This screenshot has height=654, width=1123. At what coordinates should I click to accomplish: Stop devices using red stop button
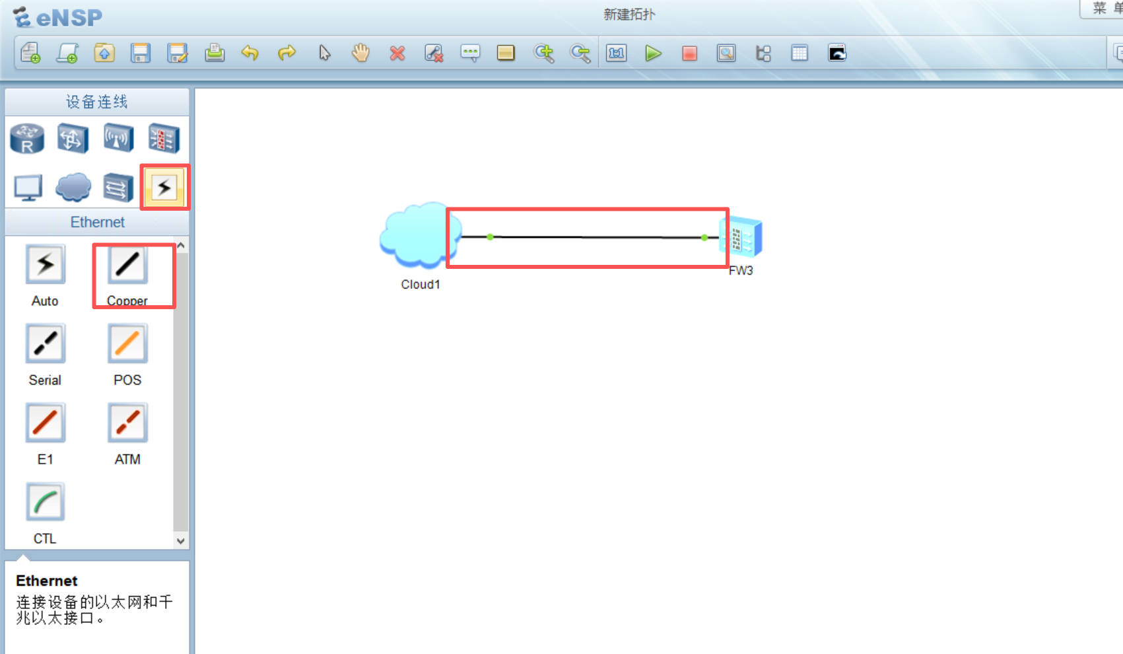coord(689,54)
